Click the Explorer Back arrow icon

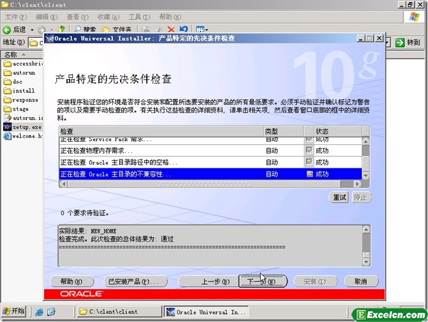coord(7,29)
